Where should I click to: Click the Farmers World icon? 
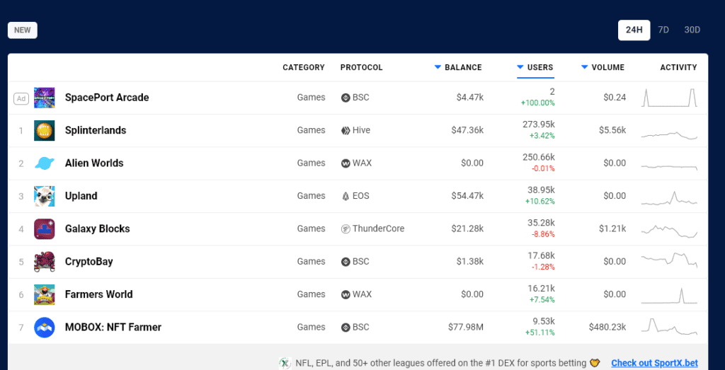pos(45,295)
